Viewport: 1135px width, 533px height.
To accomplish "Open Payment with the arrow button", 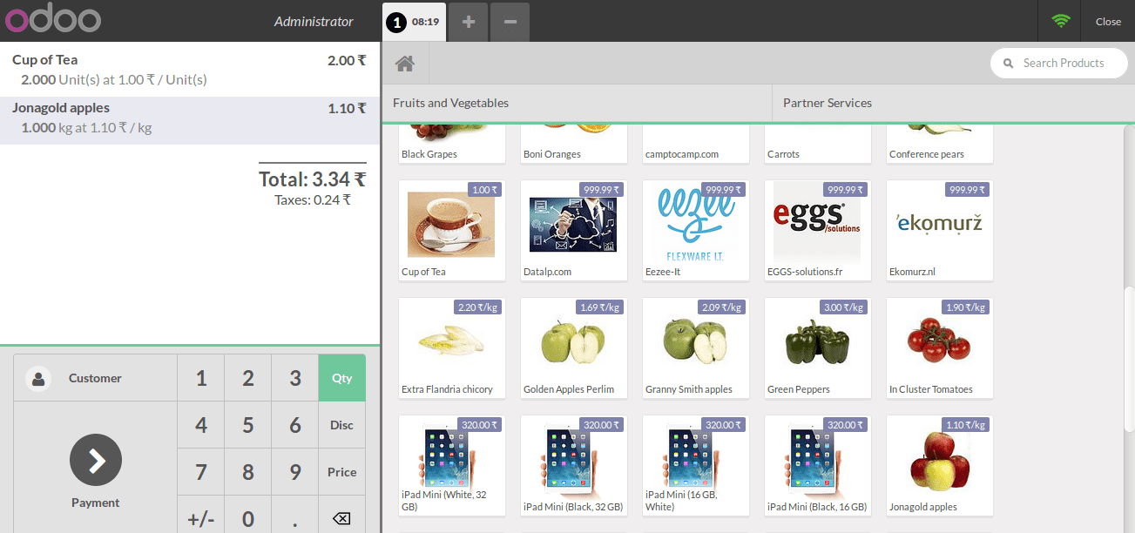I will tap(96, 460).
